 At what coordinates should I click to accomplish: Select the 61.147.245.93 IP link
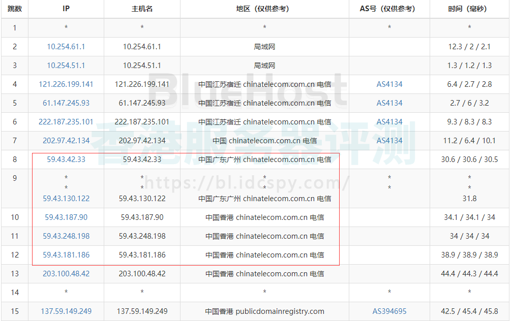click(x=66, y=103)
